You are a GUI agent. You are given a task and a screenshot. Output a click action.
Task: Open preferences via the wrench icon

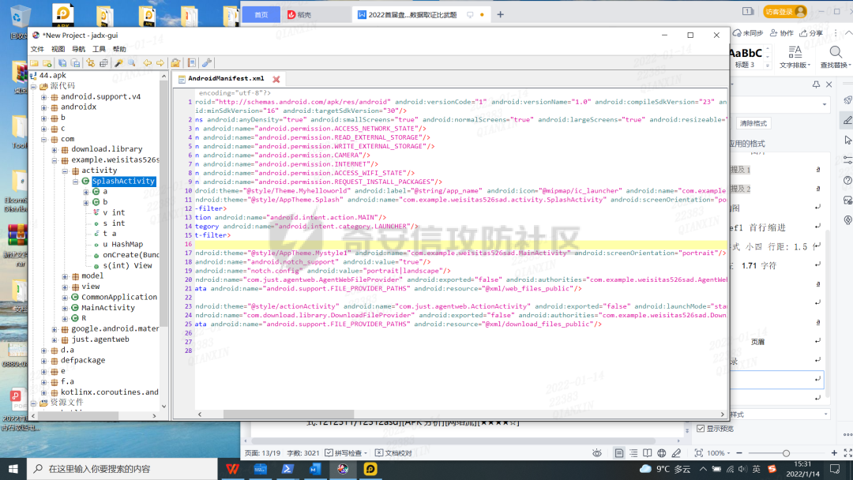pos(207,63)
